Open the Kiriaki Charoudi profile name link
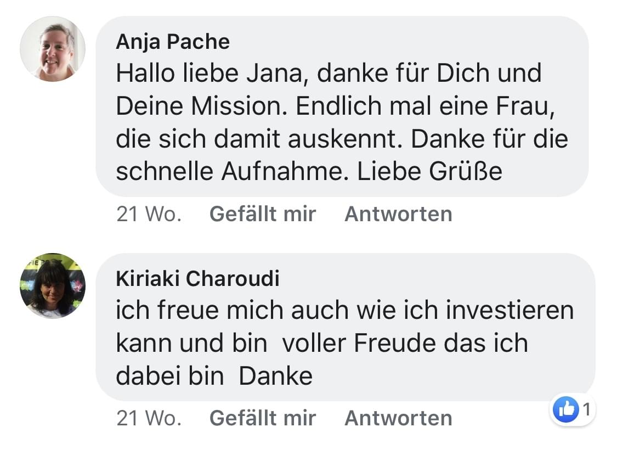 click(x=197, y=279)
